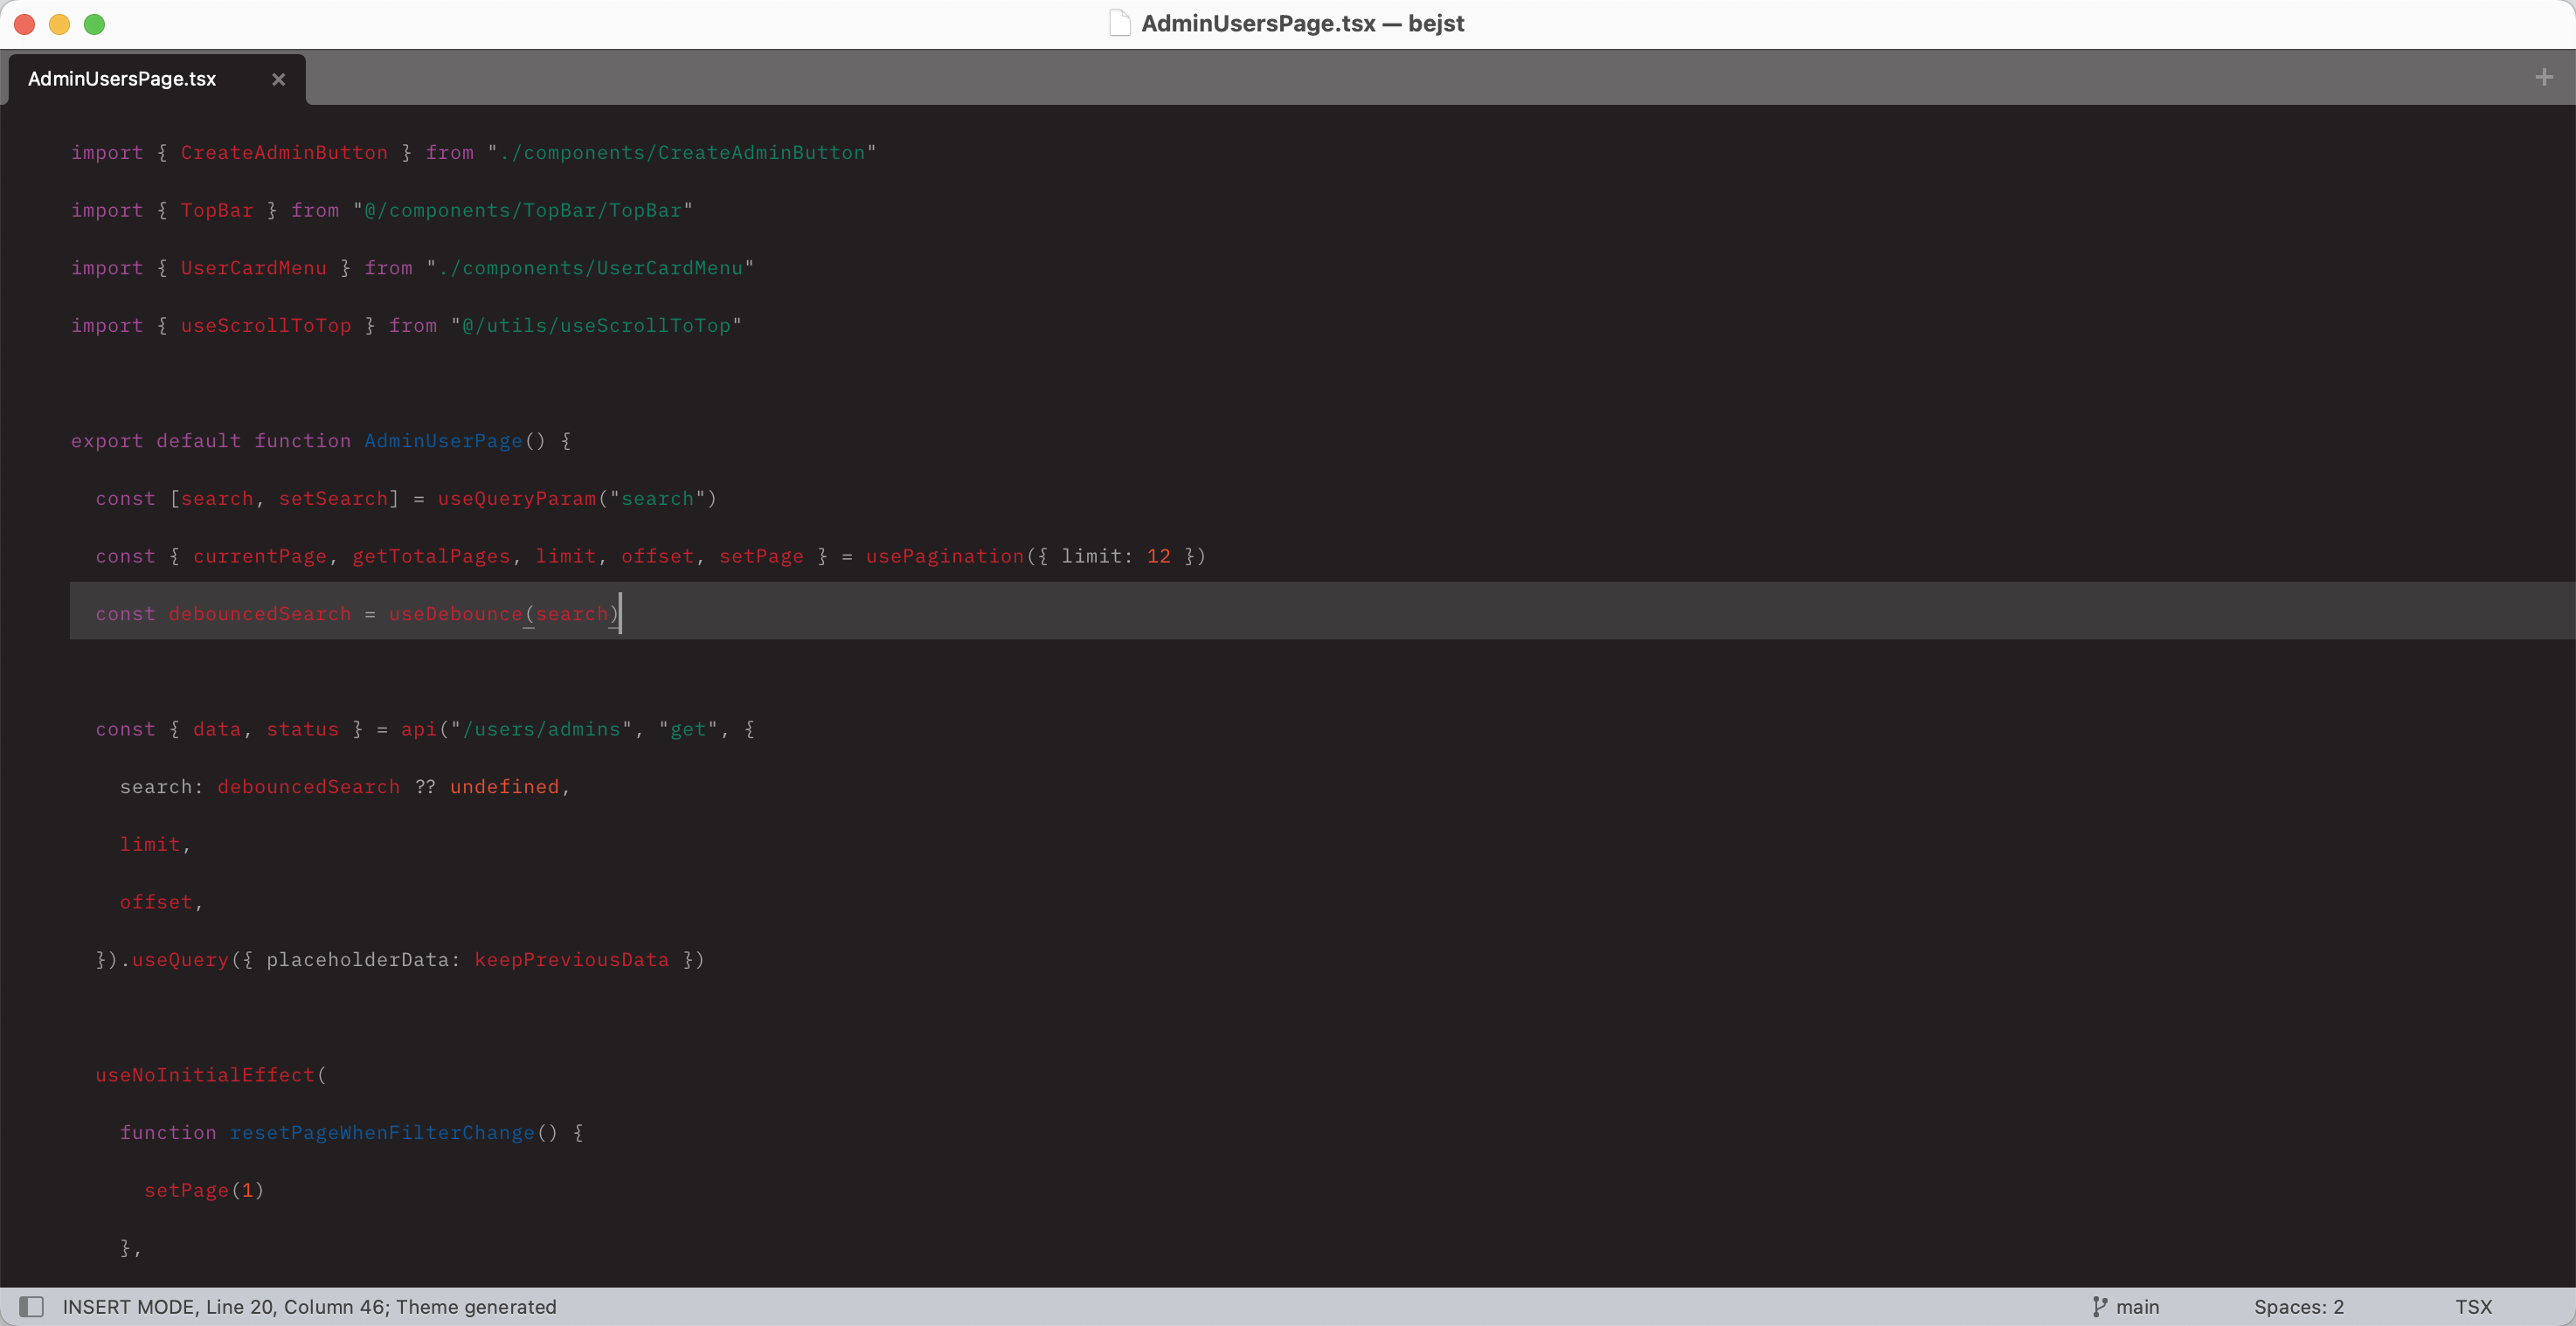Viewport: 2576px width, 1326px height.
Task: Click the useNoInitialEffect call
Action: pyautogui.click(x=205, y=1075)
